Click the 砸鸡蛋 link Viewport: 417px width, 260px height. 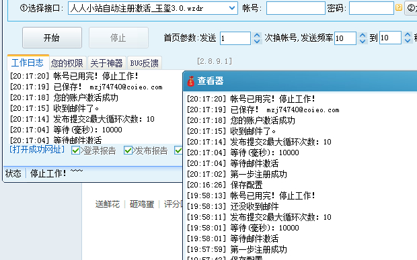(x=142, y=204)
